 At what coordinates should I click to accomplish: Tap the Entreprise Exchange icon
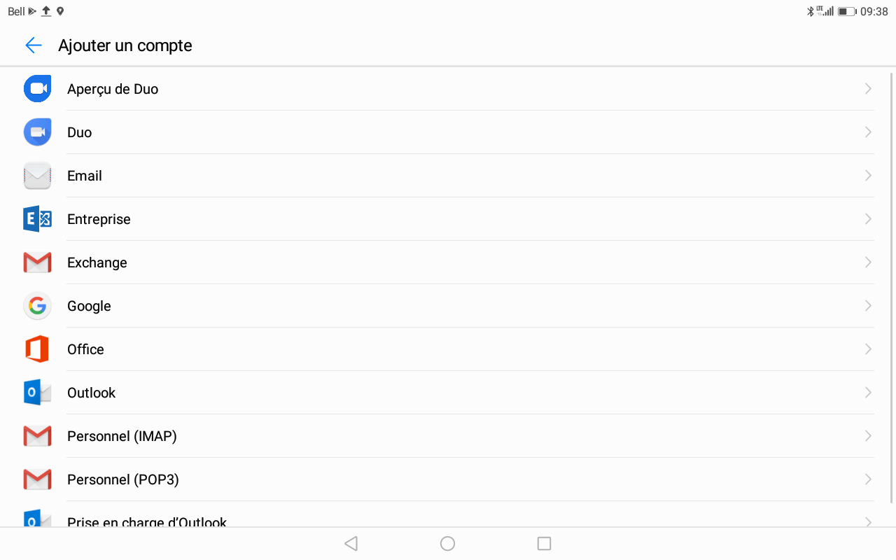pos(37,219)
